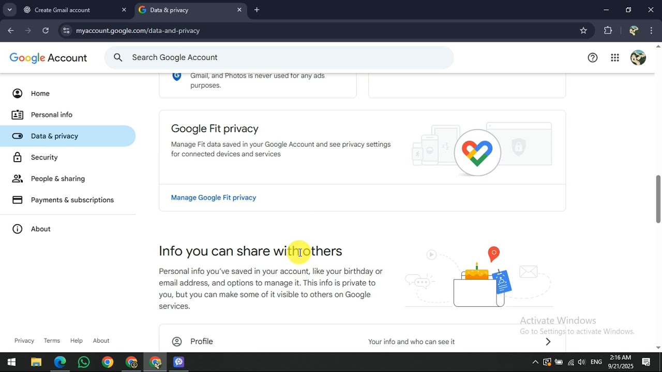Screen dimensions: 662x372
Task: Open network status icon in tray
Action: click(x=570, y=362)
